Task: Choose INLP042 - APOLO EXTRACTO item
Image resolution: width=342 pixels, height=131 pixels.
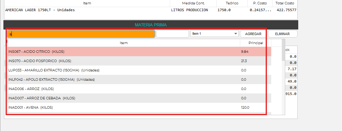Action: (x=124, y=79)
